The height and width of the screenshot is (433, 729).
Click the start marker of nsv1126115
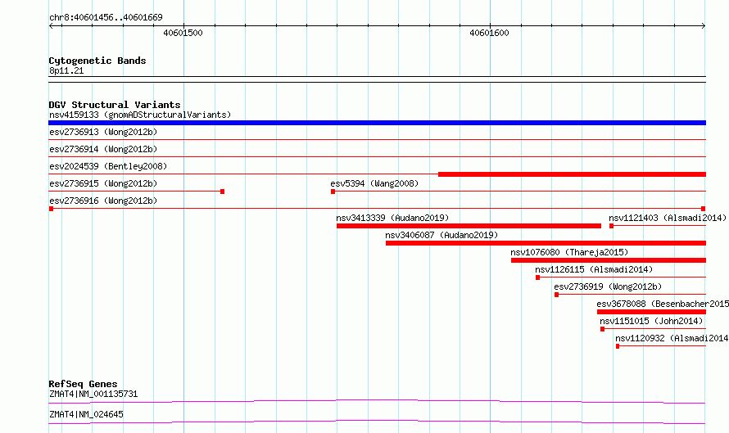[x=537, y=277]
